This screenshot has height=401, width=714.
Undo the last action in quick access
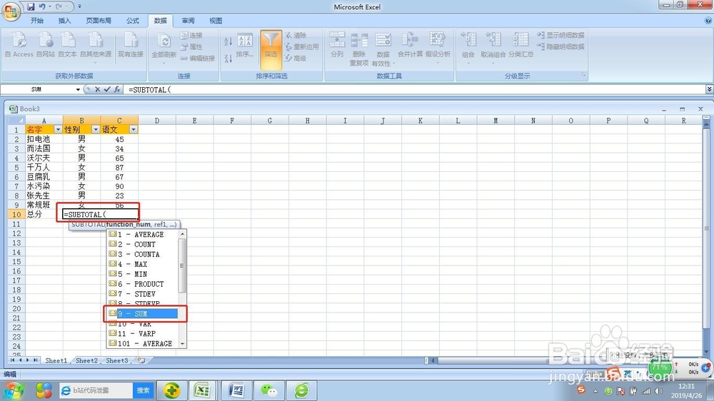point(42,6)
